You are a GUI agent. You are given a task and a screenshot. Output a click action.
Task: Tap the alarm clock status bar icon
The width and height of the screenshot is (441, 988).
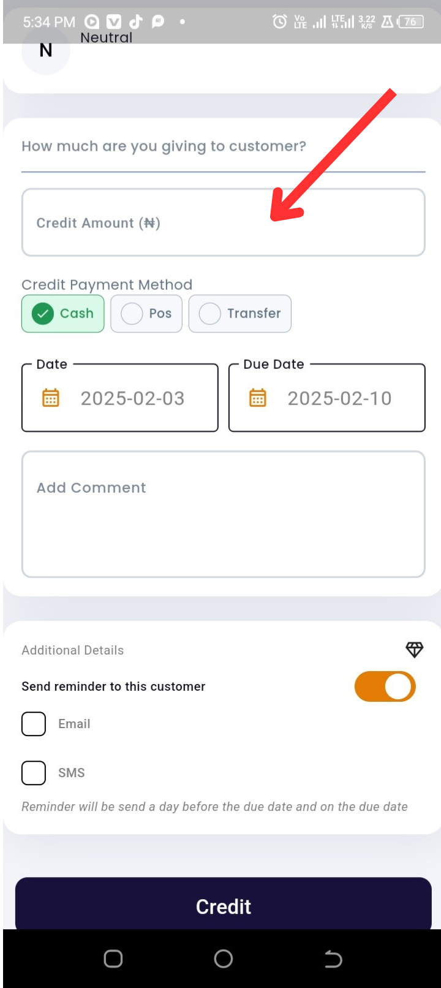[x=279, y=22]
